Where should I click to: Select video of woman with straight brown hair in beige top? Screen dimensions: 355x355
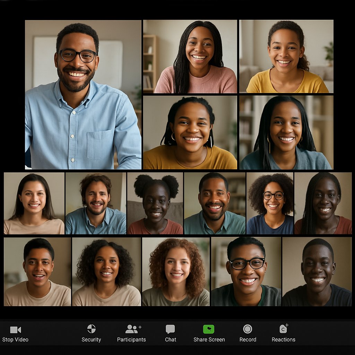[34, 203]
